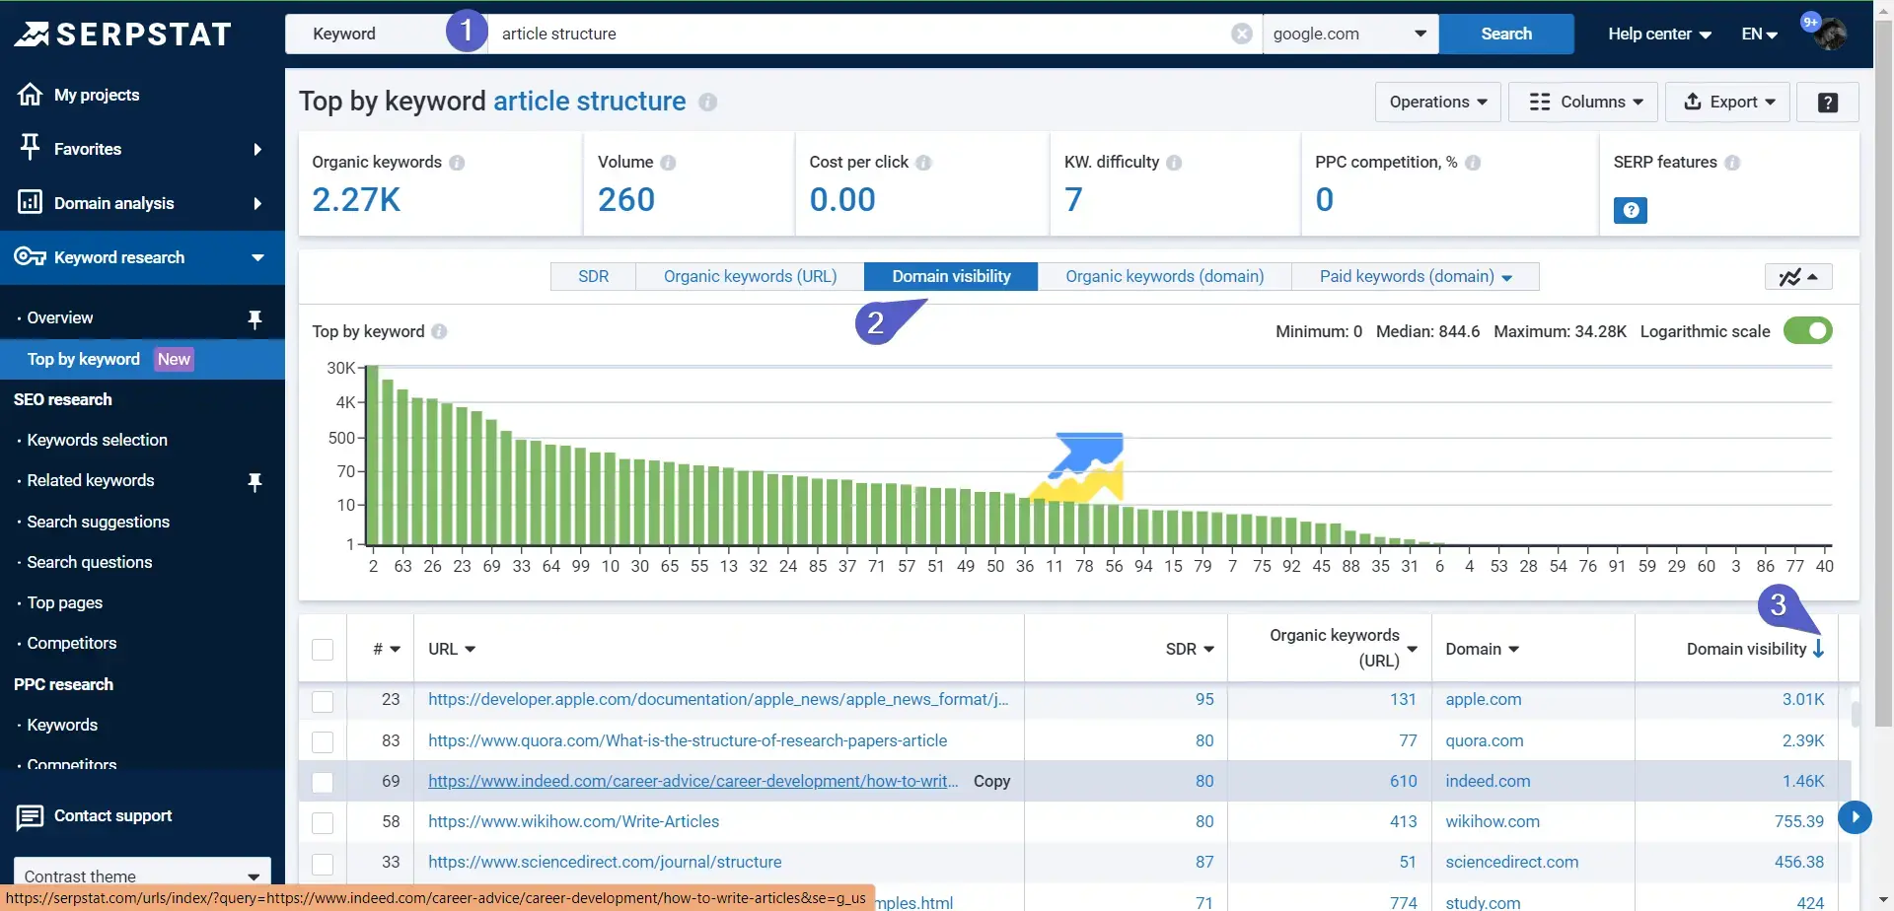The image size is (1894, 911).
Task: Click info icon next to PPC competition
Action: click(x=1473, y=163)
